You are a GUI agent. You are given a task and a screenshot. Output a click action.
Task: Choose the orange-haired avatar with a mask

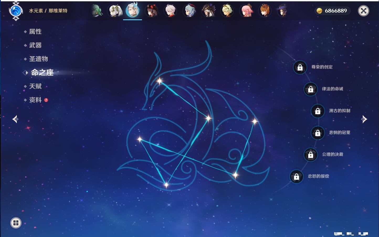[265, 11]
